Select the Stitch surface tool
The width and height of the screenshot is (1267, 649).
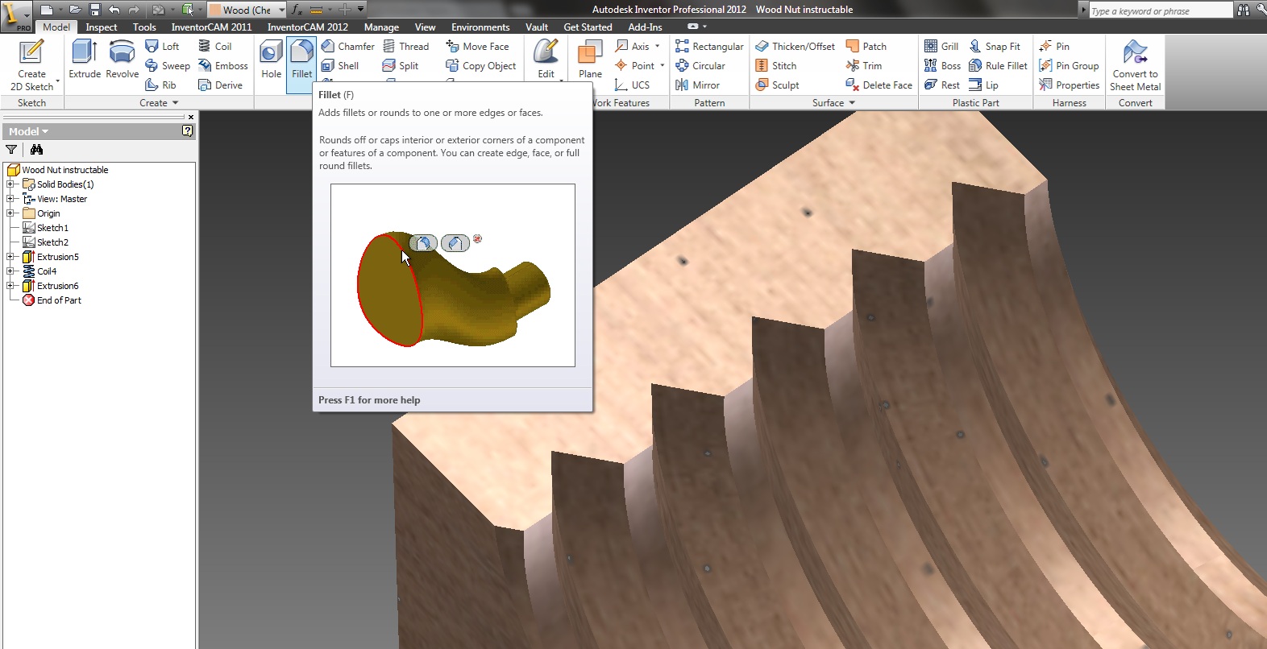776,66
